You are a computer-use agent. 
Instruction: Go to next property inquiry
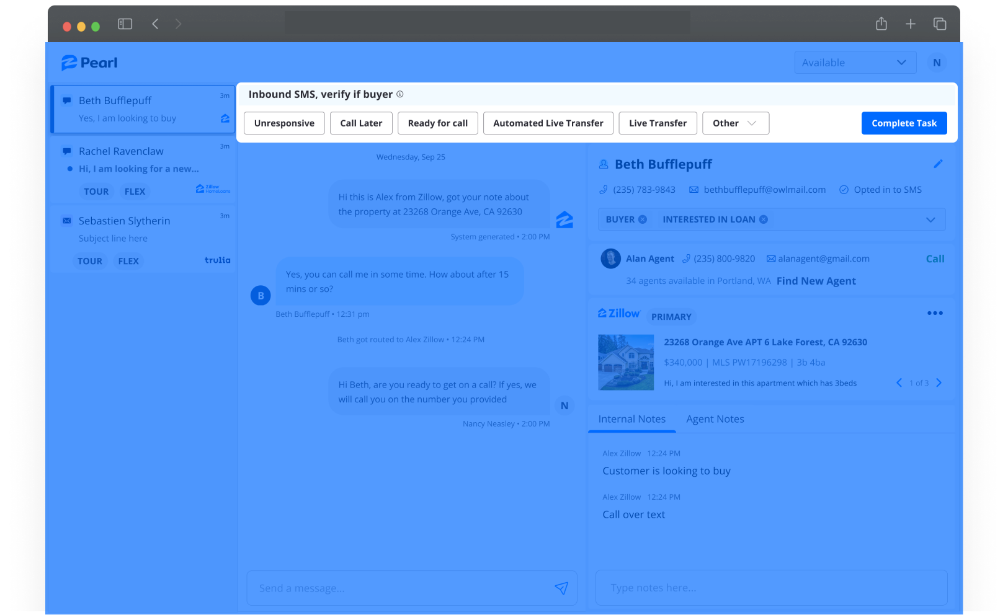pyautogui.click(x=939, y=383)
